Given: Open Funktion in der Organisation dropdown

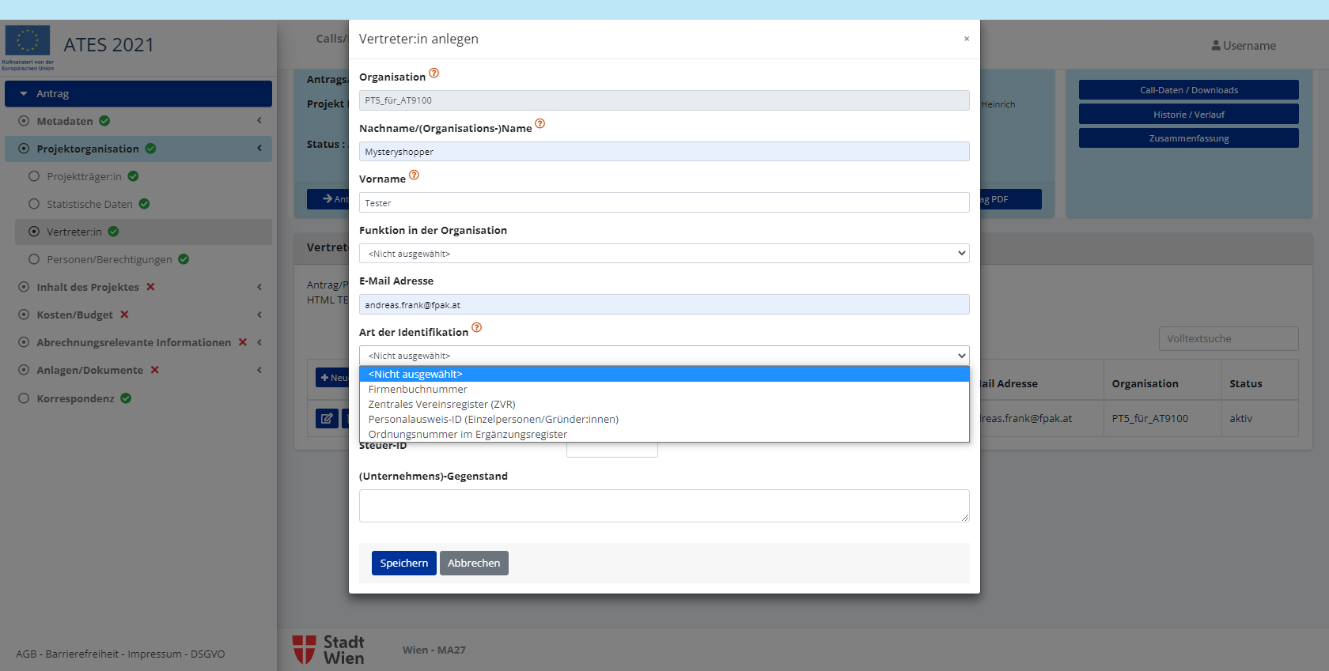Looking at the screenshot, I should [x=664, y=254].
